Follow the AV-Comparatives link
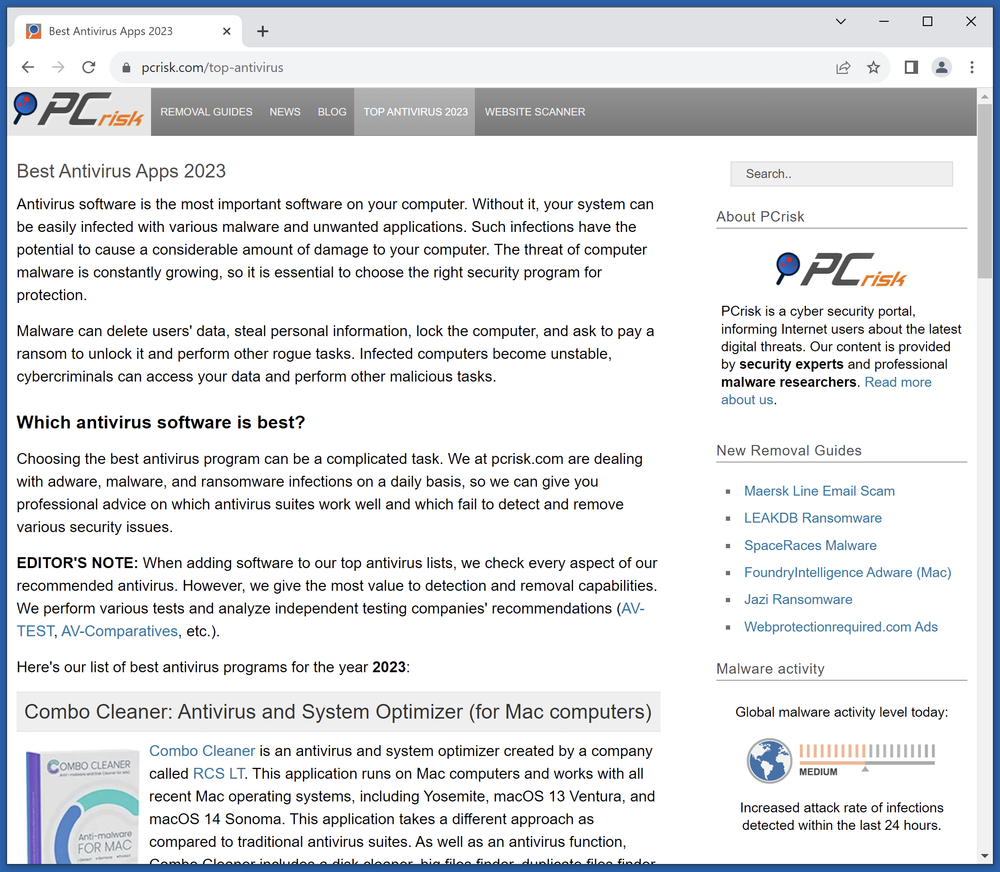This screenshot has height=872, width=1000. (119, 631)
